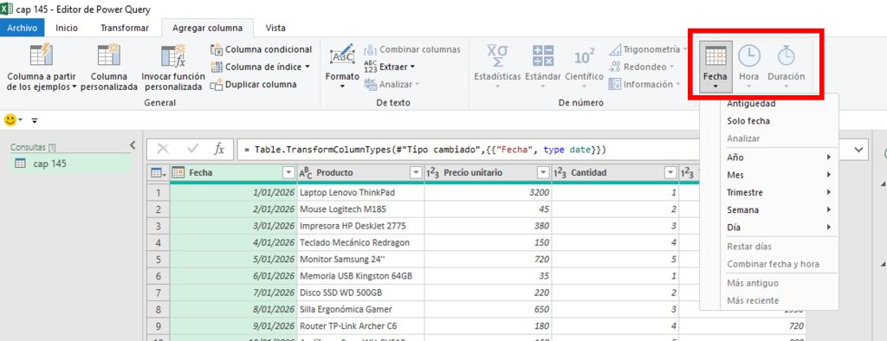Confirm formula with check mark
887x341 pixels.
pyautogui.click(x=193, y=149)
